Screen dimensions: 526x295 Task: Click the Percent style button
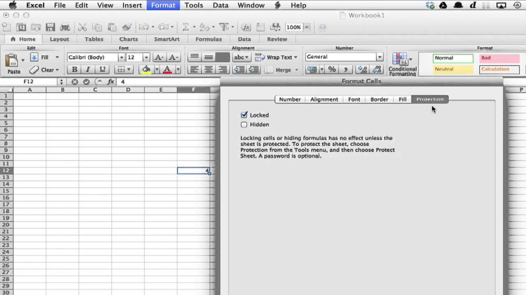pos(332,70)
